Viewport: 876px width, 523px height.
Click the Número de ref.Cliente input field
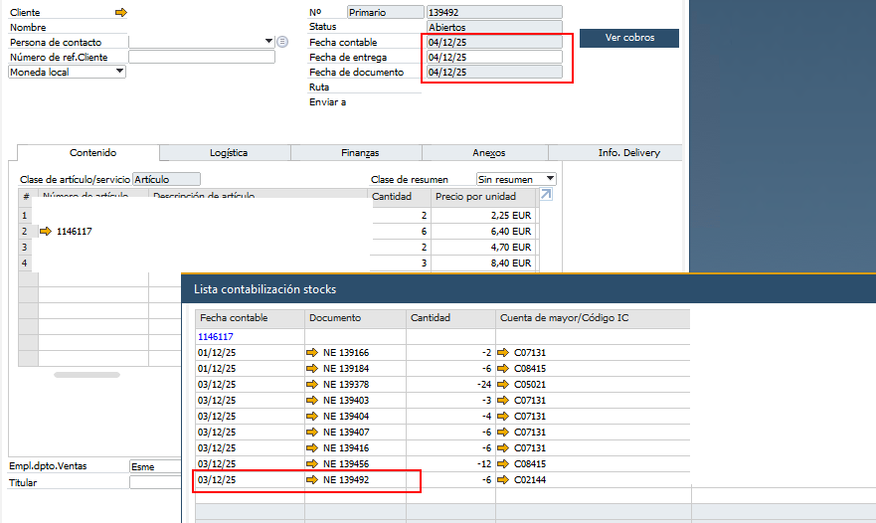(x=201, y=57)
